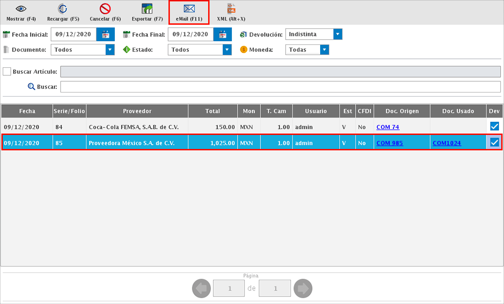Go to the next page arrow
The height and width of the screenshot is (304, 504).
tap(303, 289)
